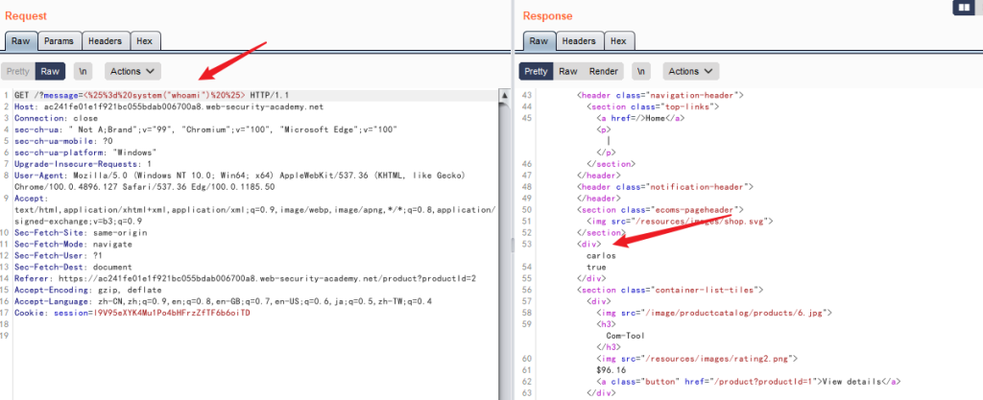
Task: Open the Request panel Headers tab
Action: 104,41
